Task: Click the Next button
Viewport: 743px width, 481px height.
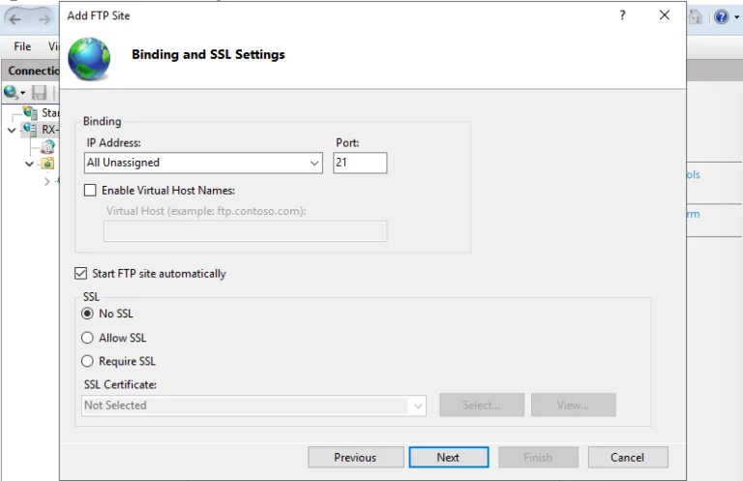Action: click(448, 458)
